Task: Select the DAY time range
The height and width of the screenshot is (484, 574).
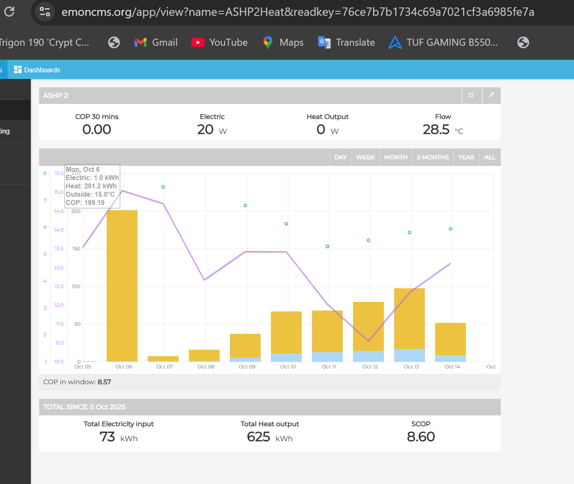Action: tap(340, 157)
